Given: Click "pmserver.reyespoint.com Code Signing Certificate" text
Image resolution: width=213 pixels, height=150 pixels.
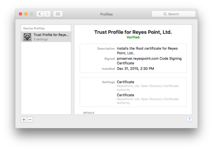Looking at the screenshot, I should pyautogui.click(x=149, y=61).
